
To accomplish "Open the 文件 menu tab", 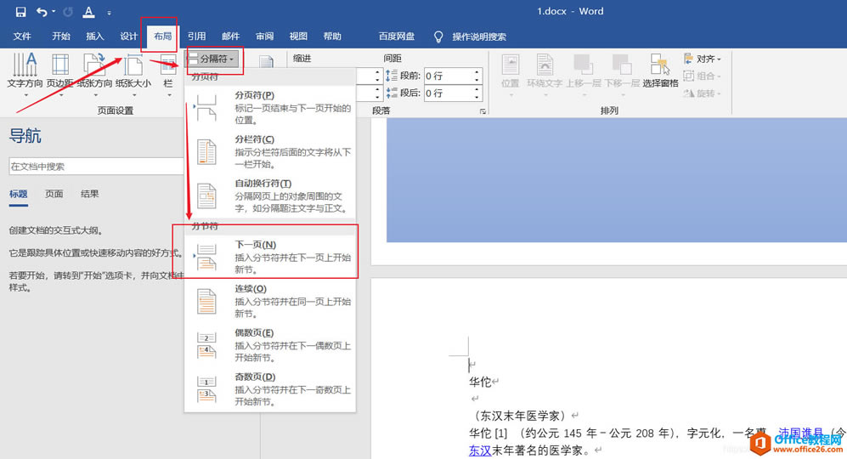I will (x=22, y=37).
